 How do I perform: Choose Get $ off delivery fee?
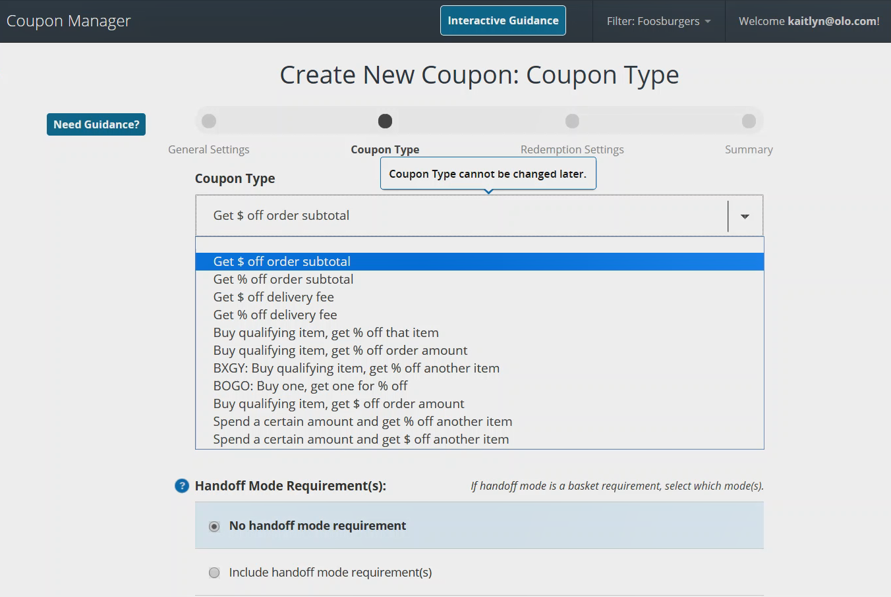(273, 297)
